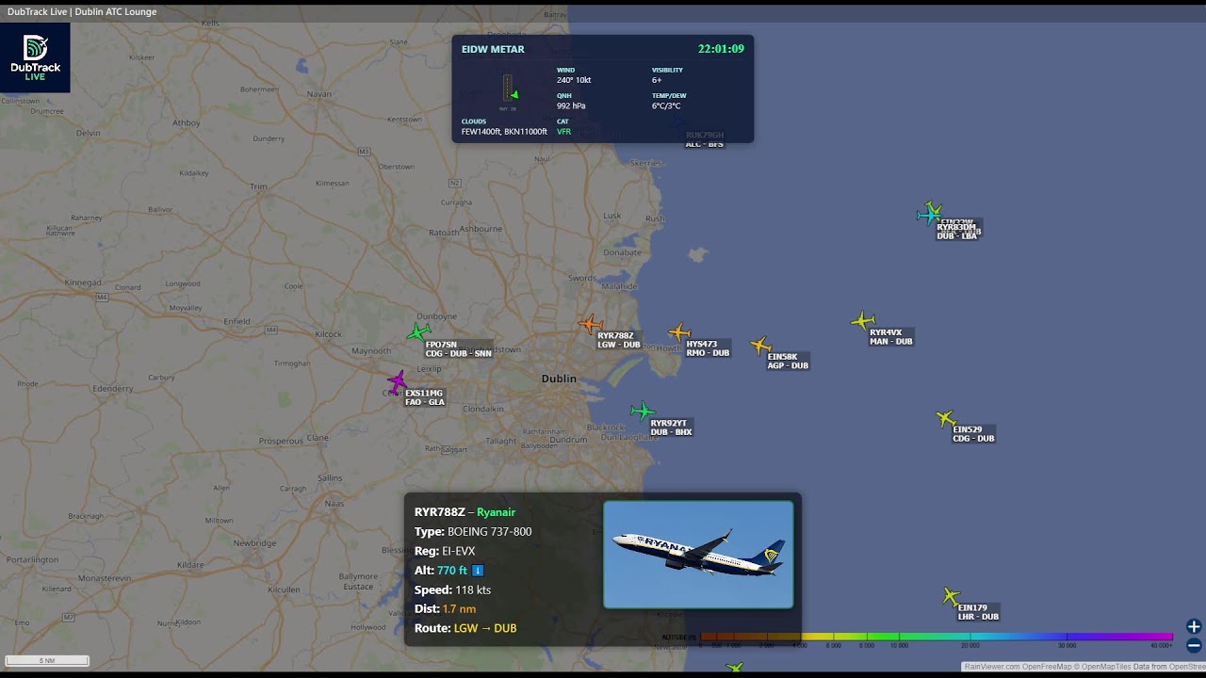Click the 6+ visibility value

click(x=657, y=80)
